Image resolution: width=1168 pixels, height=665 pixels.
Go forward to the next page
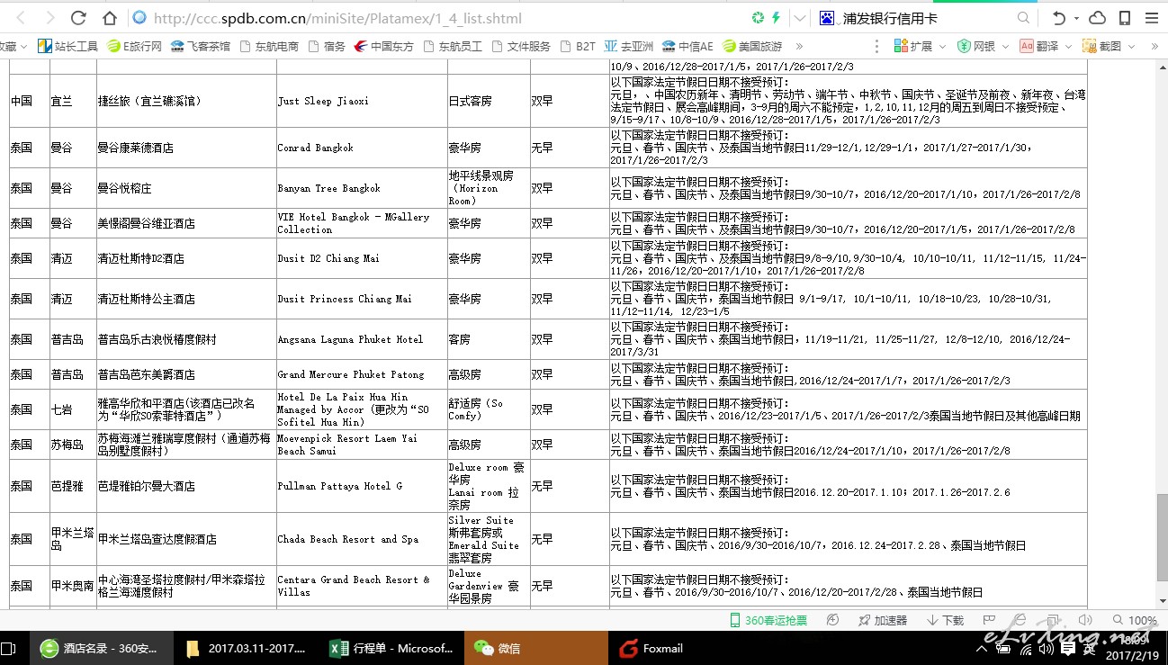[x=49, y=18]
